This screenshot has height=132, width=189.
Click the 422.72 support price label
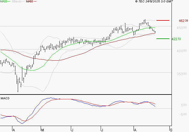tap(176, 39)
